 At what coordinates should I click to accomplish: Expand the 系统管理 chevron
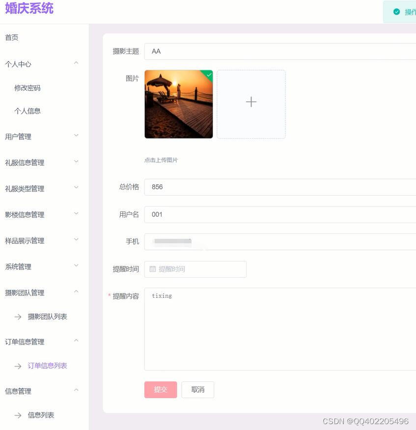[76, 265]
